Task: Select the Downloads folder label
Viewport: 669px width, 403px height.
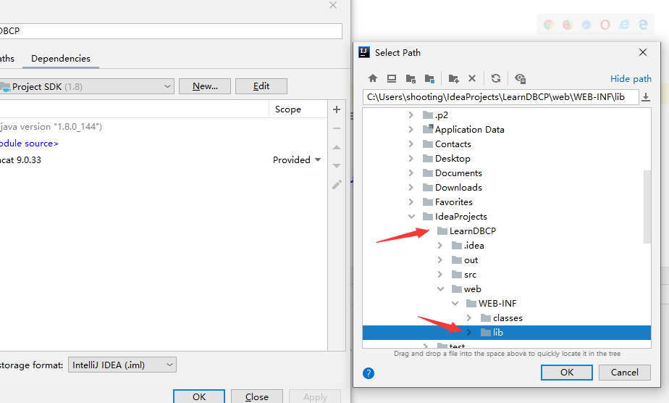Action: pos(458,188)
